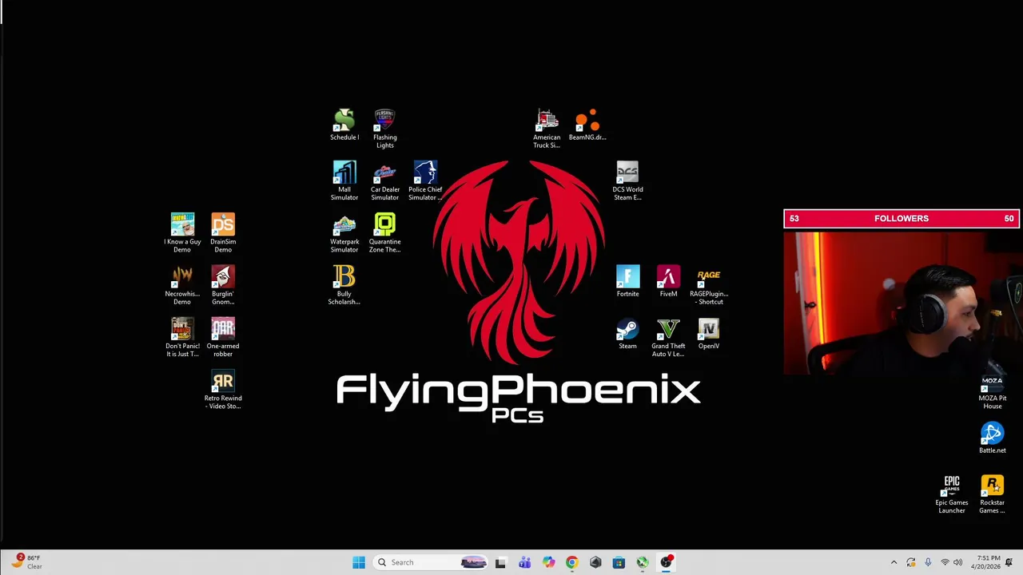Open Task View from the taskbar

point(500,562)
